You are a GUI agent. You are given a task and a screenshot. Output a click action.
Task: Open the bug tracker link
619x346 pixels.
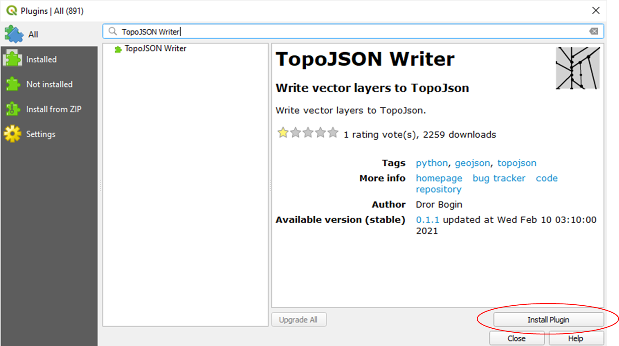pos(499,178)
